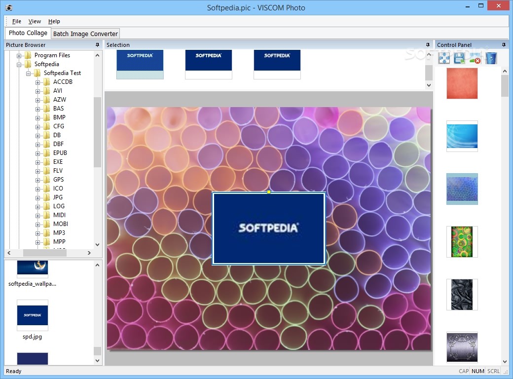Switch to the Batch Image Converter tab
513x379 pixels.
[85, 34]
